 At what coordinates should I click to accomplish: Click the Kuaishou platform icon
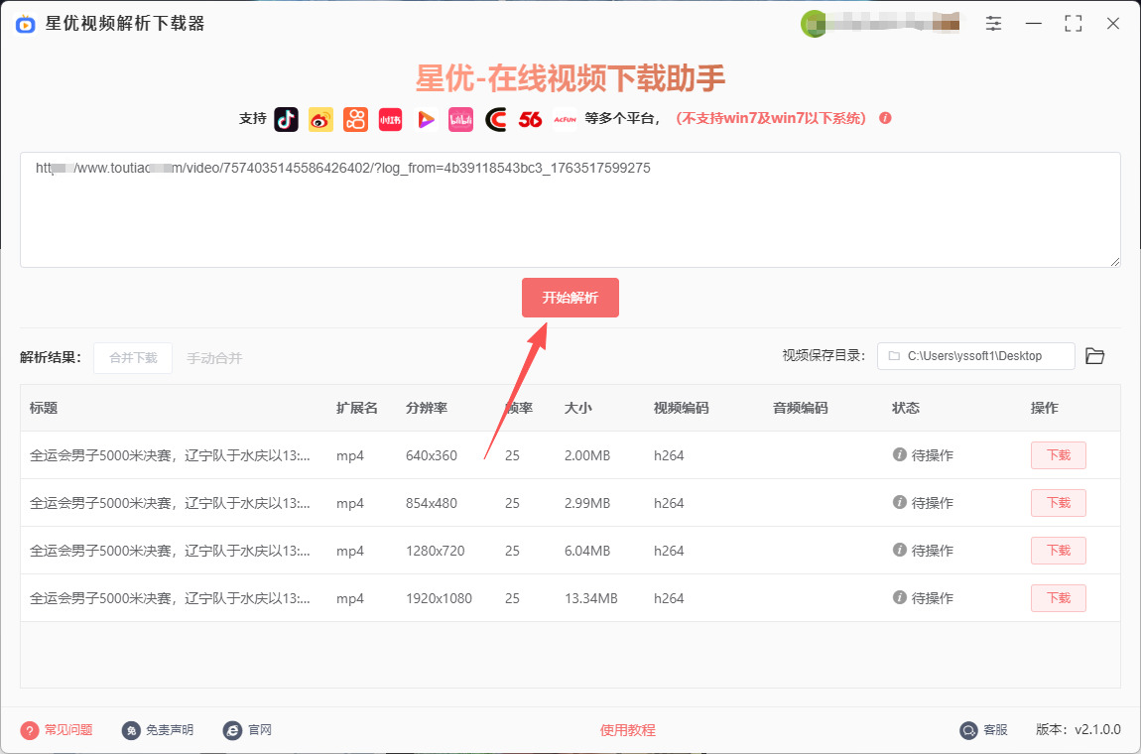point(356,119)
